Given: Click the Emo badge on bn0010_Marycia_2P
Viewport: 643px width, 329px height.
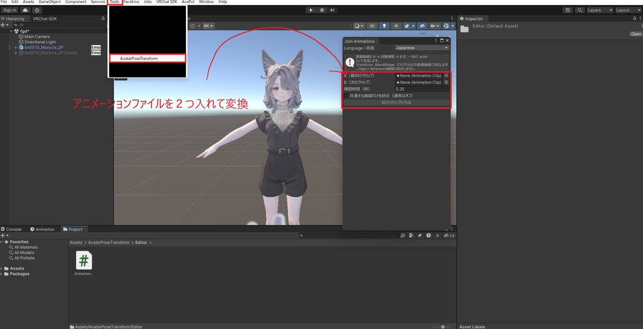Looking at the screenshot, I should pos(96,48).
